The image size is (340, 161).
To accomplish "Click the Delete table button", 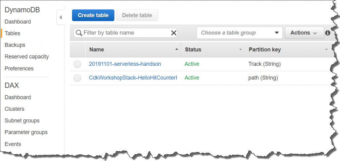I will coord(137,15).
